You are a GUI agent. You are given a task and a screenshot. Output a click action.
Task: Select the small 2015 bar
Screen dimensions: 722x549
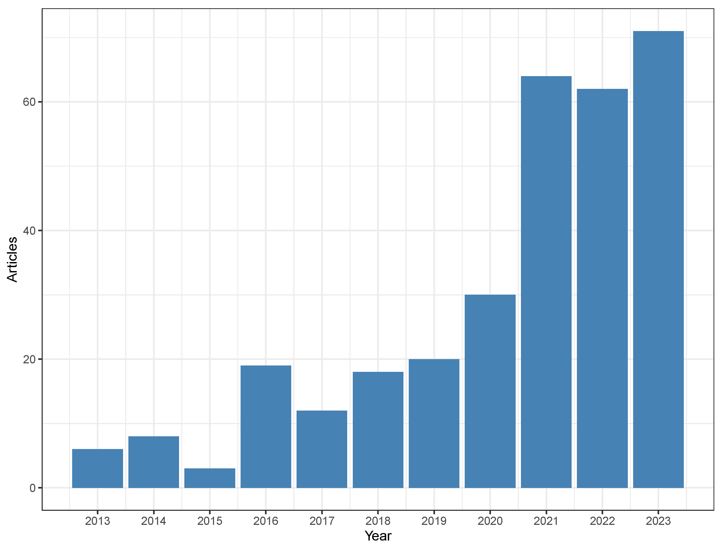click(210, 478)
